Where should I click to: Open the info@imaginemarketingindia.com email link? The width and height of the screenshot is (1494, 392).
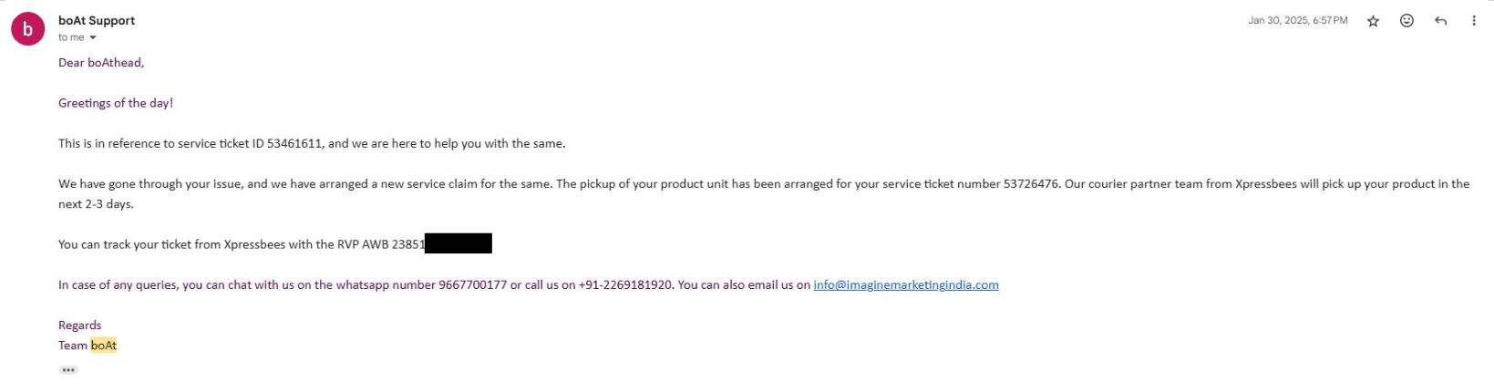[905, 284]
